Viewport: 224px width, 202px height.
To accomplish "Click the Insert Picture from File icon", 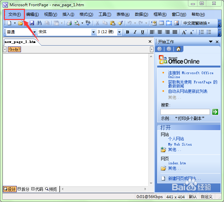I will tap(177, 23).
